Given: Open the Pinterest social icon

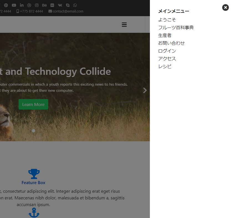Looking at the screenshot, I should pos(6,5).
